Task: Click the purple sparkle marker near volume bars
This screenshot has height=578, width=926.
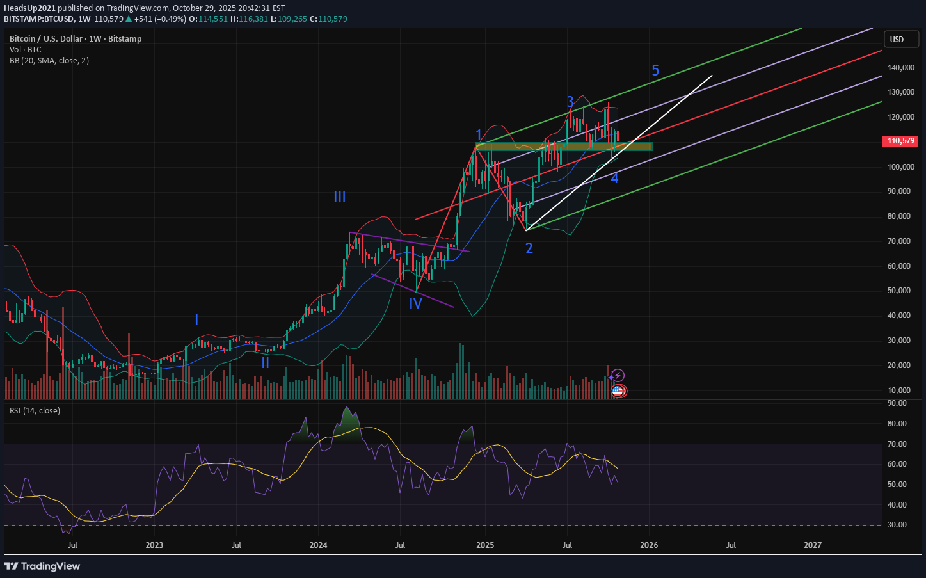Action: tap(611, 378)
